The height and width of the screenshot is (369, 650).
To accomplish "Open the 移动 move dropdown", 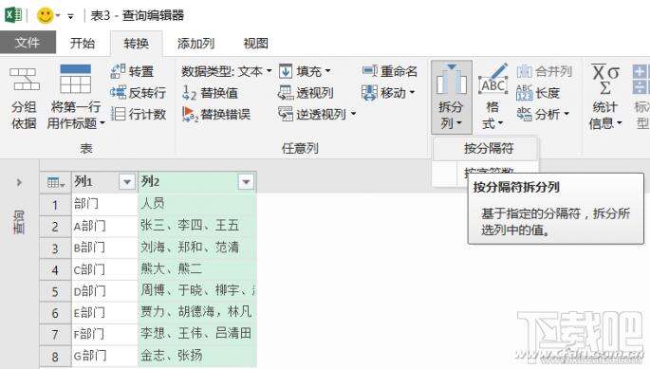I will point(388,92).
